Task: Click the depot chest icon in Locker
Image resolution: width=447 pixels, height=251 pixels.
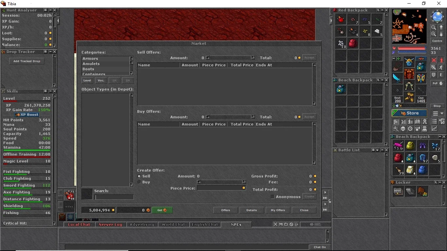Action: (x=398, y=192)
